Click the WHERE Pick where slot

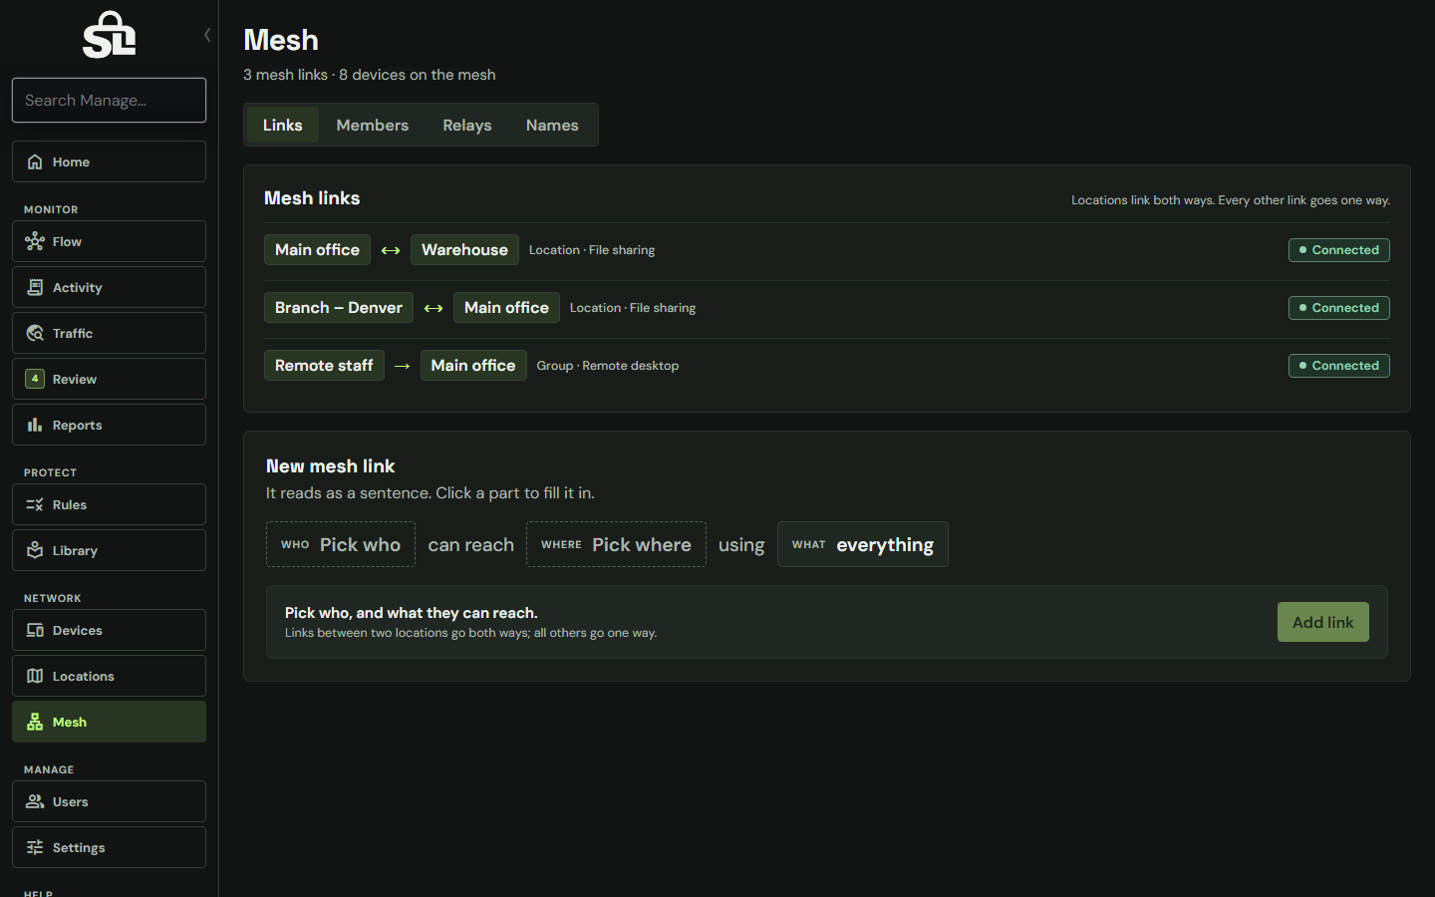[616, 544]
